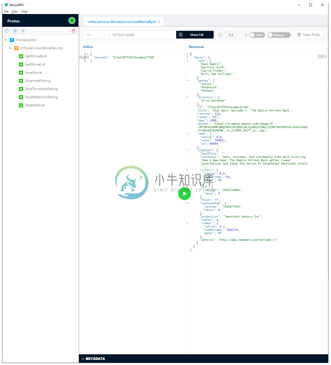The width and height of the screenshot is (331, 365).
Task: Fold the "cast" array in response
Action: tap(187, 61)
